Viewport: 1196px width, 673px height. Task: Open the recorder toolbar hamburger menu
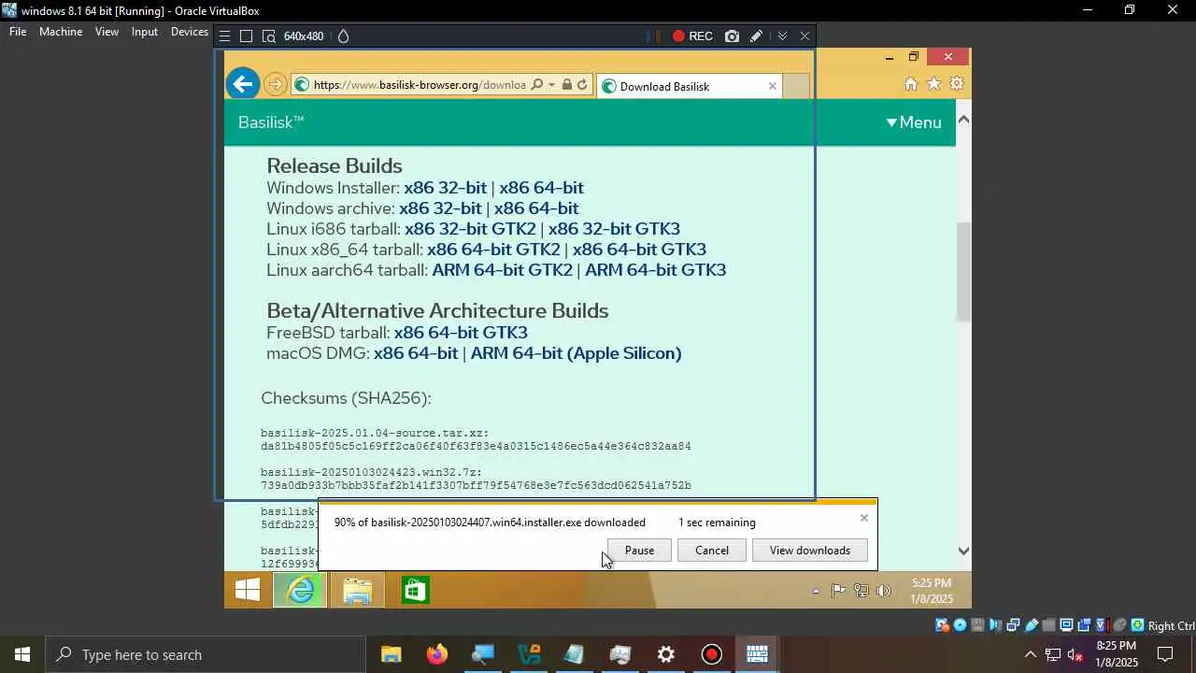tap(224, 36)
